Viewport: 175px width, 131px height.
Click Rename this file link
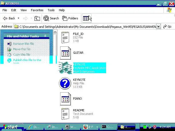point(24,44)
